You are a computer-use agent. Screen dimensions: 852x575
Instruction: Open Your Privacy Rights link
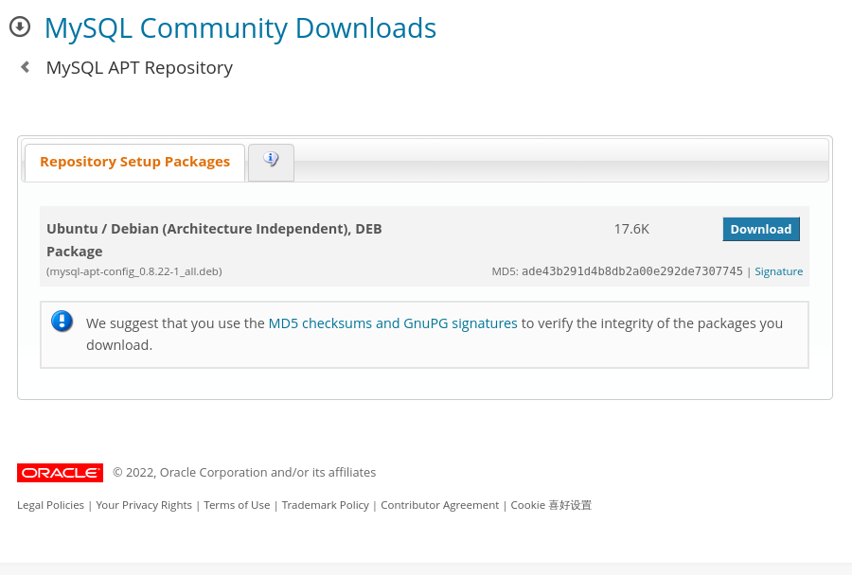click(x=144, y=505)
